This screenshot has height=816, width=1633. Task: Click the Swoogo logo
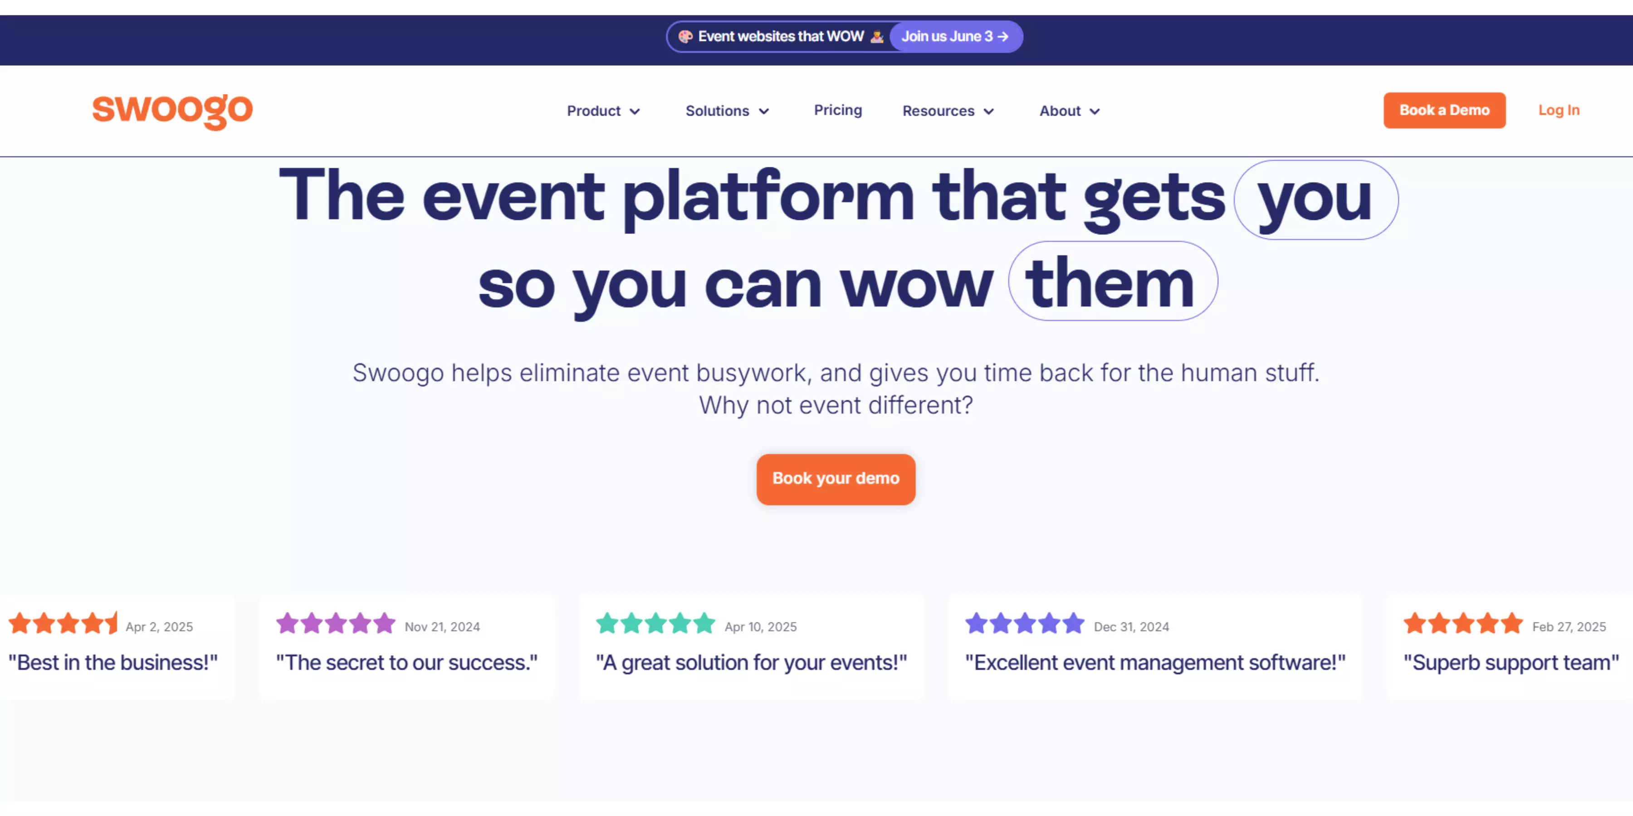click(172, 110)
